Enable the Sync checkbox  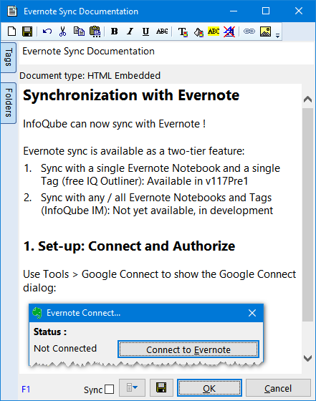109,390
